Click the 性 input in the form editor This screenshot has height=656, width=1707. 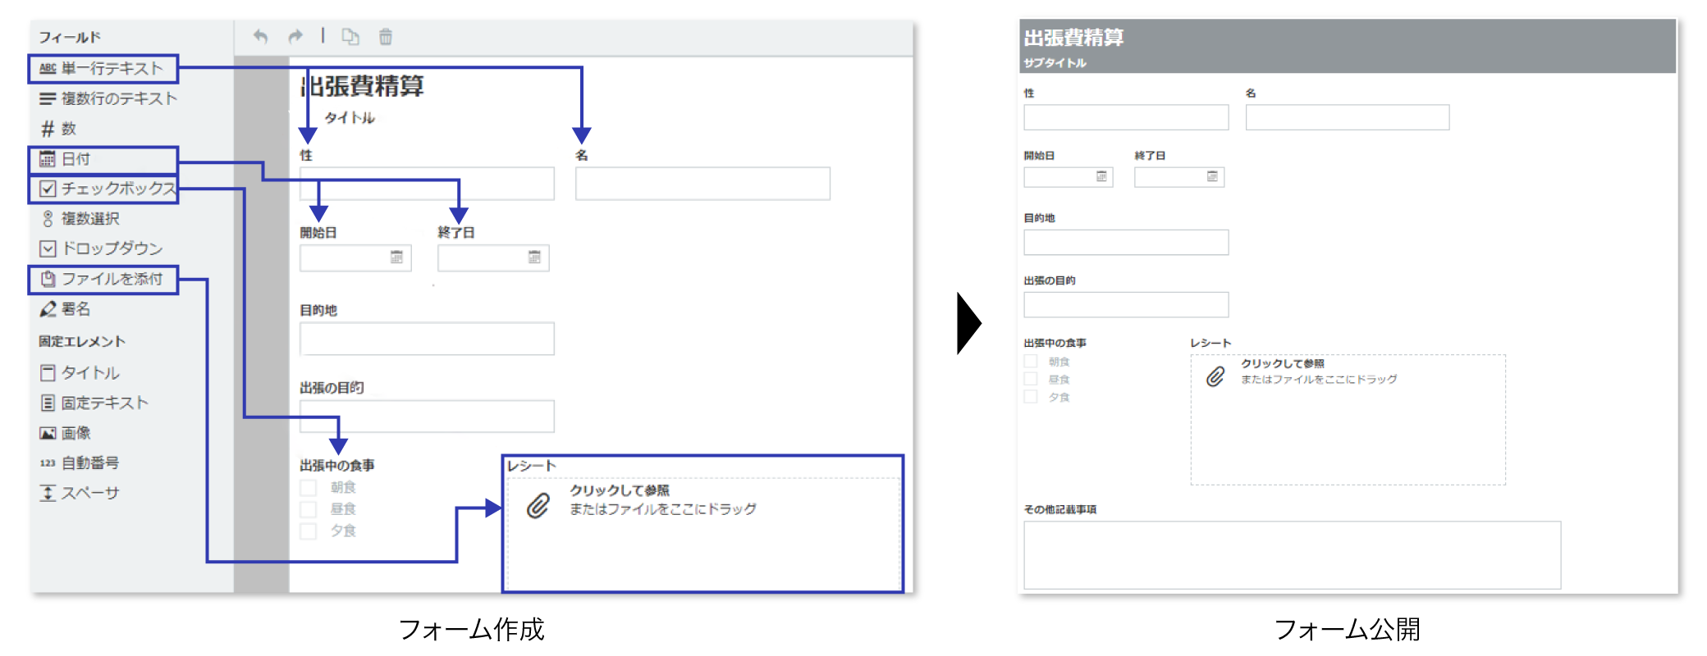pos(427,184)
